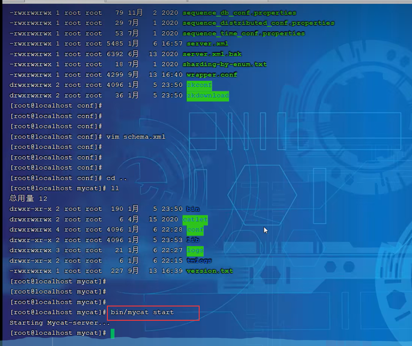Click the 'vim schema.xml' command text
Viewport: 412px width, 346px height.
[136, 137]
